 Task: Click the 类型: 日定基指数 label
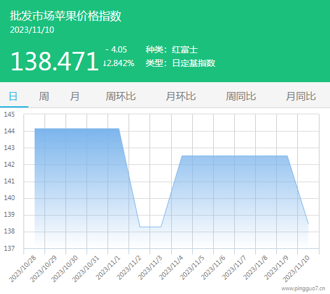[x=180, y=63]
